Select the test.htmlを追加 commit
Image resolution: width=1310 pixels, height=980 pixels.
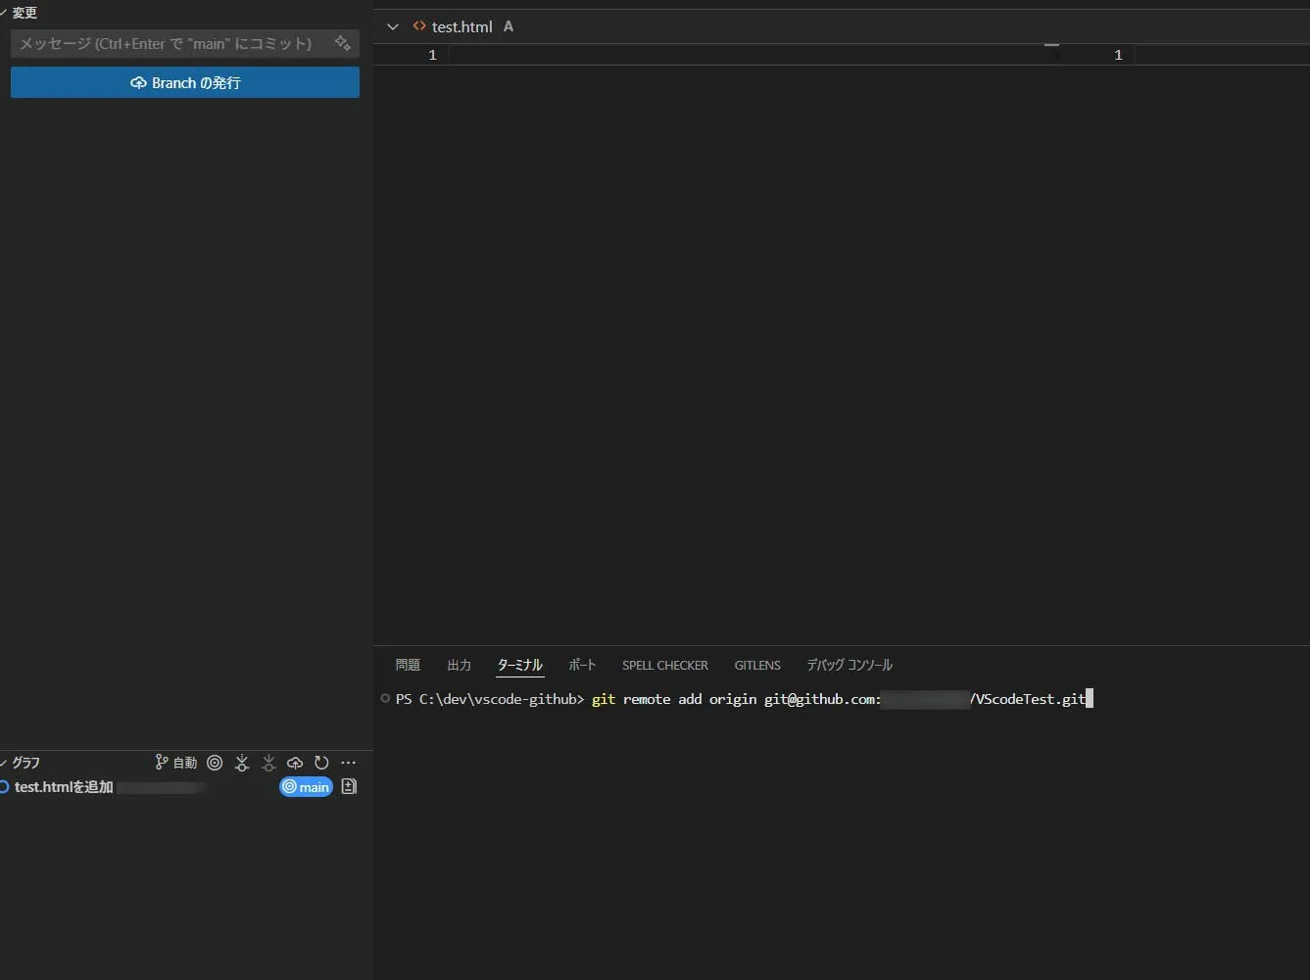click(64, 787)
